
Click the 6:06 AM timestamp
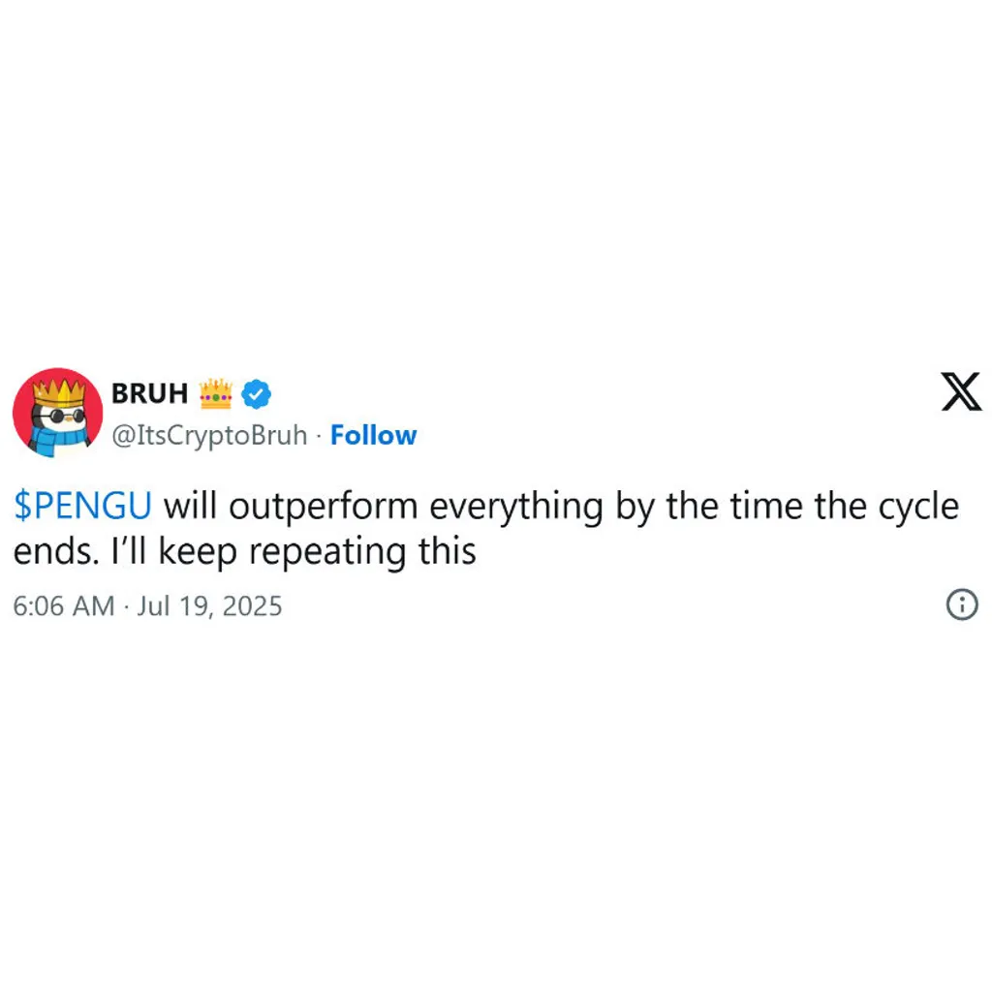pyautogui.click(x=64, y=606)
